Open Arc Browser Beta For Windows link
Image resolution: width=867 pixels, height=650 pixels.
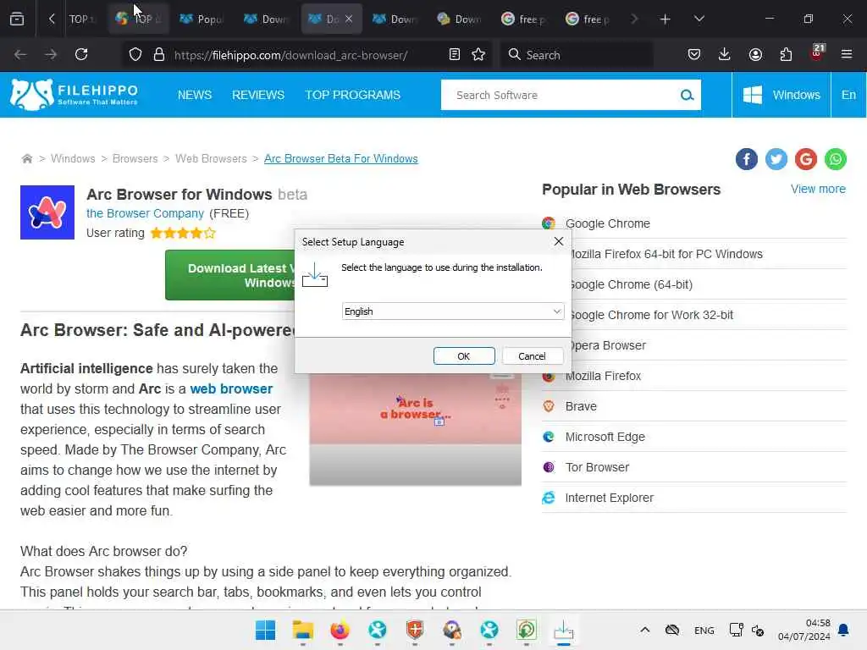341,158
